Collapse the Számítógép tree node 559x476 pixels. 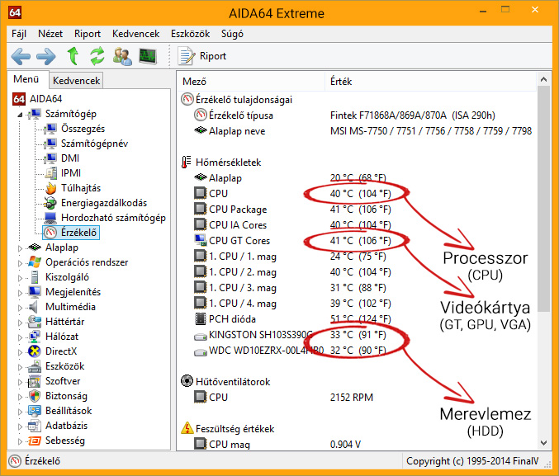click(21, 114)
